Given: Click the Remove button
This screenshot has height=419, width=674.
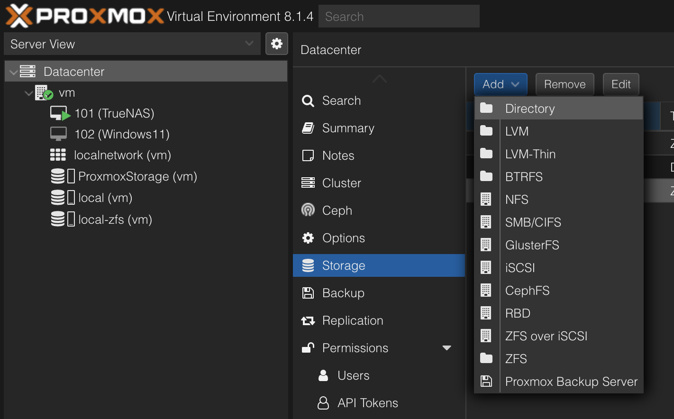Looking at the screenshot, I should pyautogui.click(x=565, y=84).
